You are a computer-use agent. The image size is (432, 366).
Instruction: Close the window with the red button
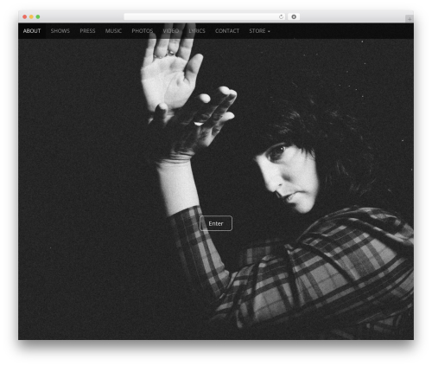pos(25,16)
